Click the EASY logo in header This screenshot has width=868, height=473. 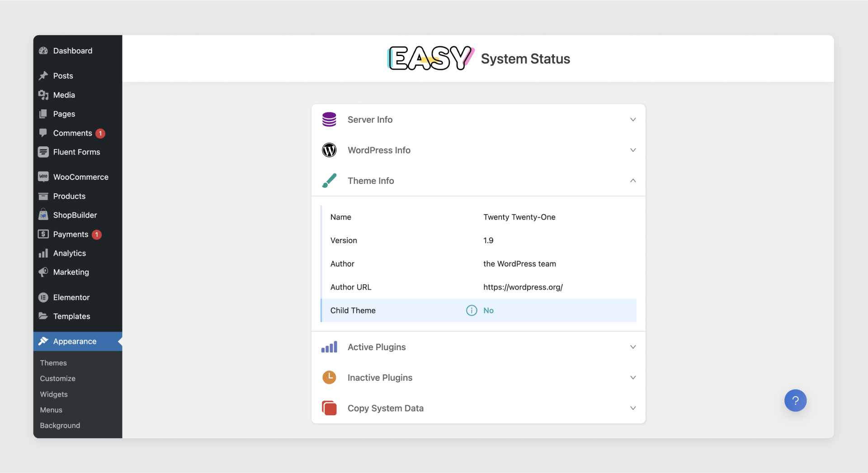[431, 58]
